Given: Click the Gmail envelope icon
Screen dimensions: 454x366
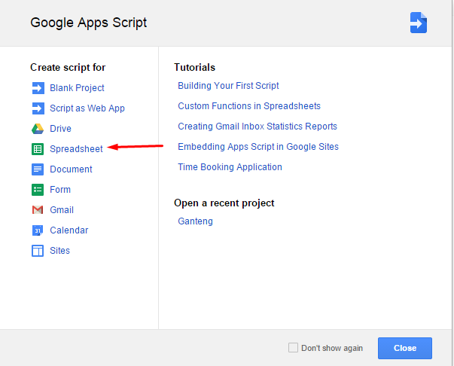Looking at the screenshot, I should [38, 210].
